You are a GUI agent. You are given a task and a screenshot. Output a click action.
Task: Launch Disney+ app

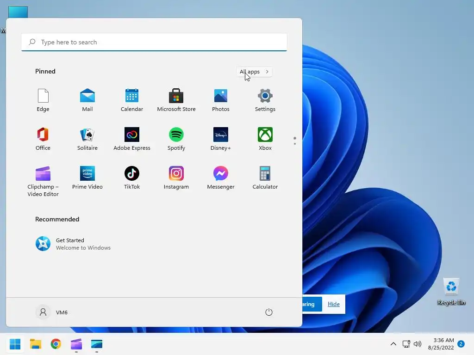221,139
